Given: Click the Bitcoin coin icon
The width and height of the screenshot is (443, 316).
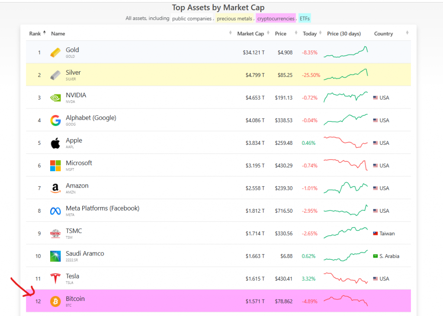Looking at the screenshot, I should pos(55,301).
